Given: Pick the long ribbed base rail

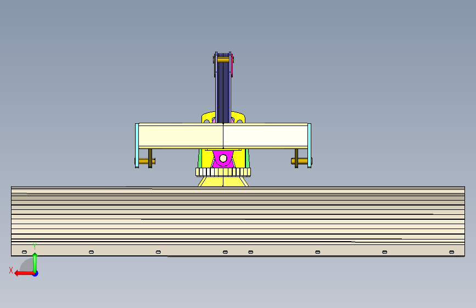Looking at the screenshot, I should click(238, 221).
